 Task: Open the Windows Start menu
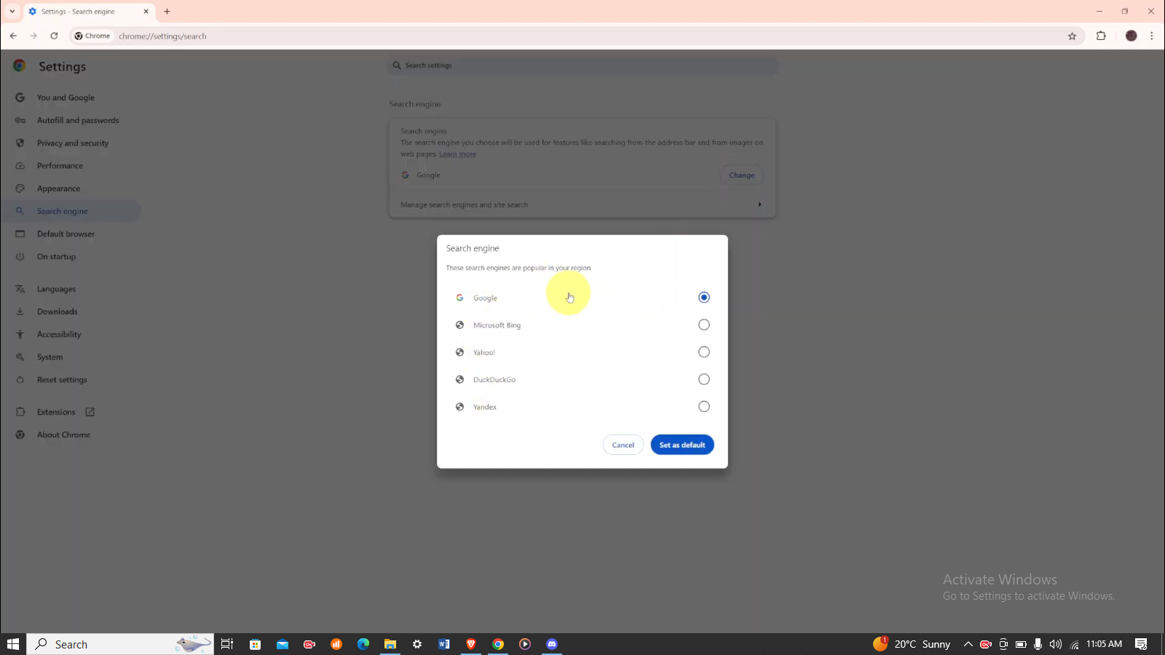click(12, 644)
